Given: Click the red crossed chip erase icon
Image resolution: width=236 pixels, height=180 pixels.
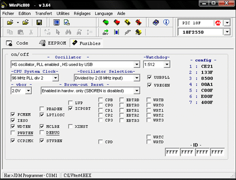Looking at the screenshot, I should tap(138, 22).
